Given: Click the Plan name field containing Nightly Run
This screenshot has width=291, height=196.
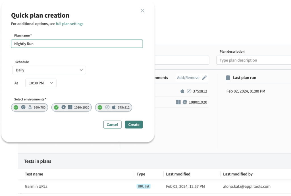Looking at the screenshot, I should coord(77,44).
